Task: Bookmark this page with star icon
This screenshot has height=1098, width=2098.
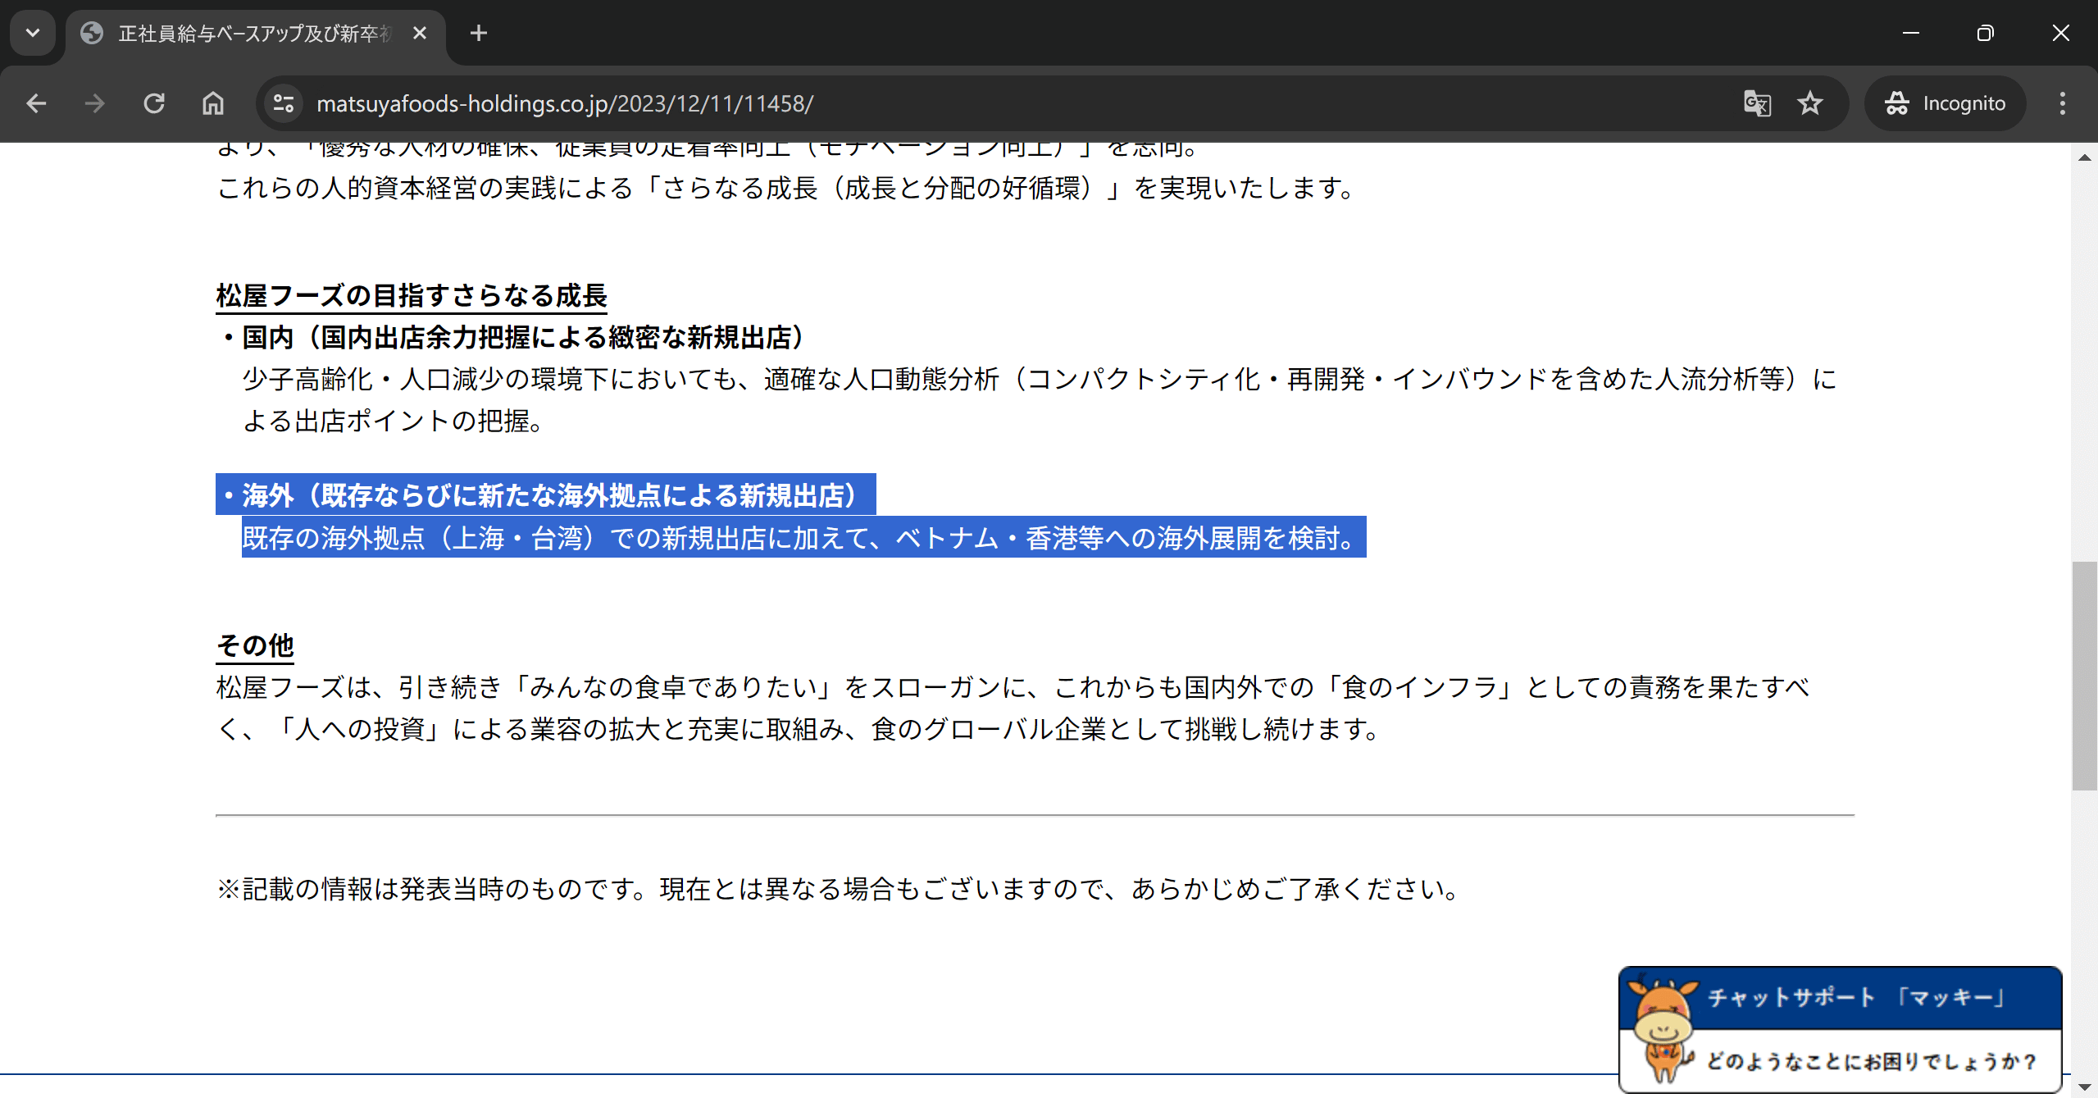Action: (1809, 103)
